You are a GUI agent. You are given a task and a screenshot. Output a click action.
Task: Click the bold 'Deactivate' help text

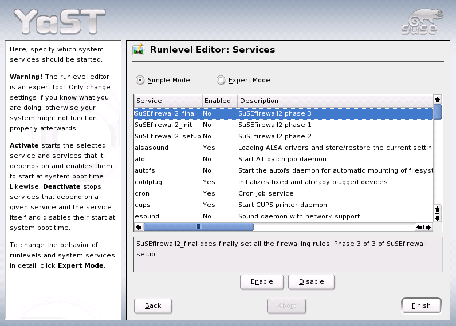click(x=62, y=186)
